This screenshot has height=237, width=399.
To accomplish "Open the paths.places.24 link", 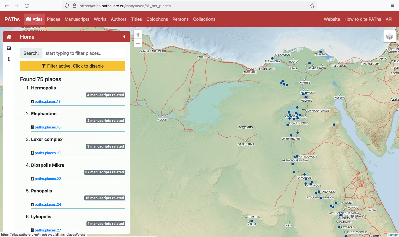I will click(48, 205).
